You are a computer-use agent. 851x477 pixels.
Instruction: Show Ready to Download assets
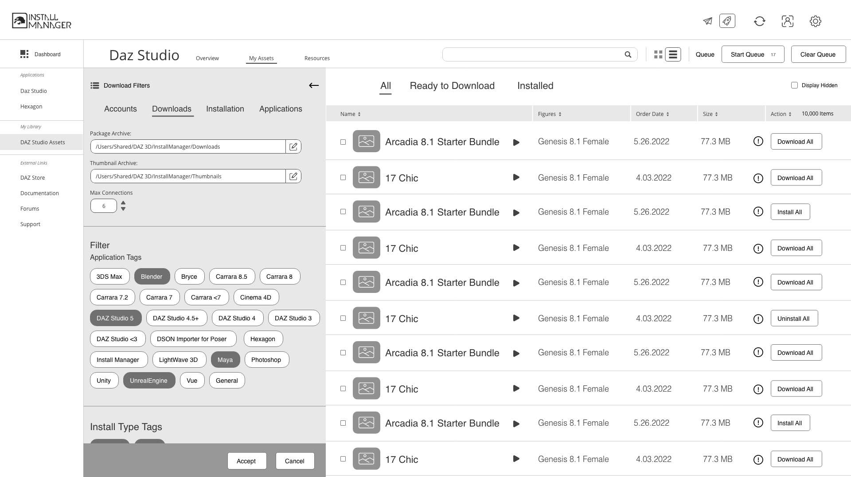(452, 86)
